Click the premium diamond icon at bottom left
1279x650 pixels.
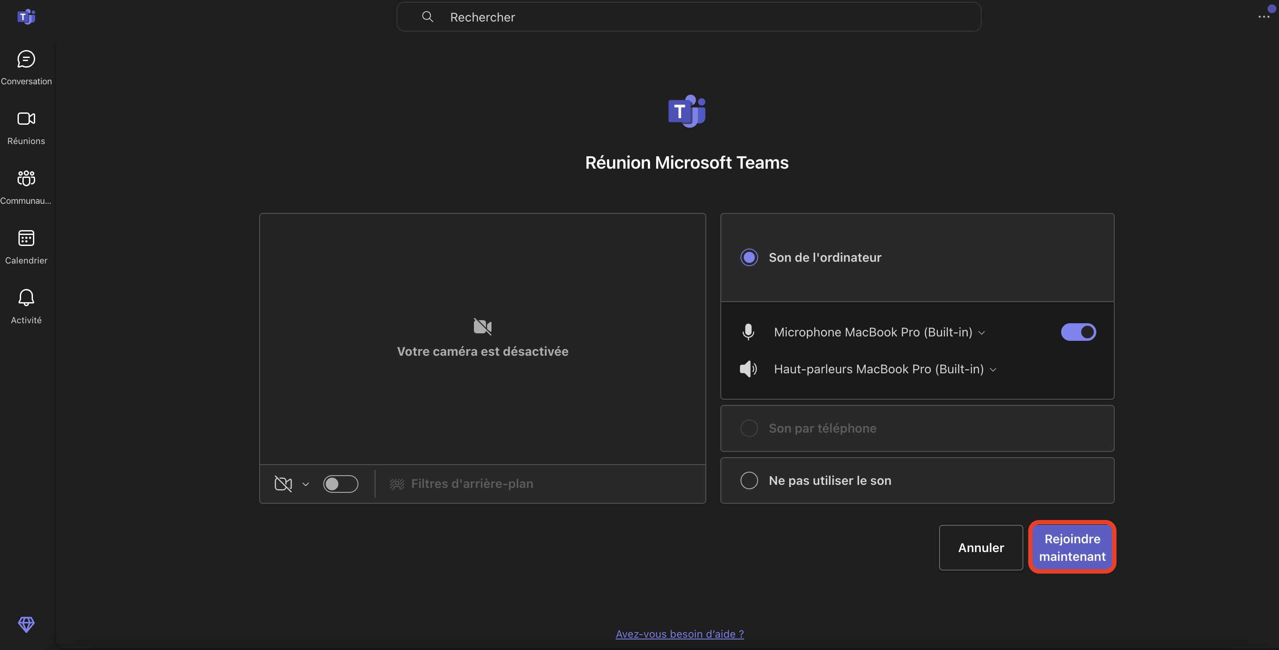click(26, 624)
